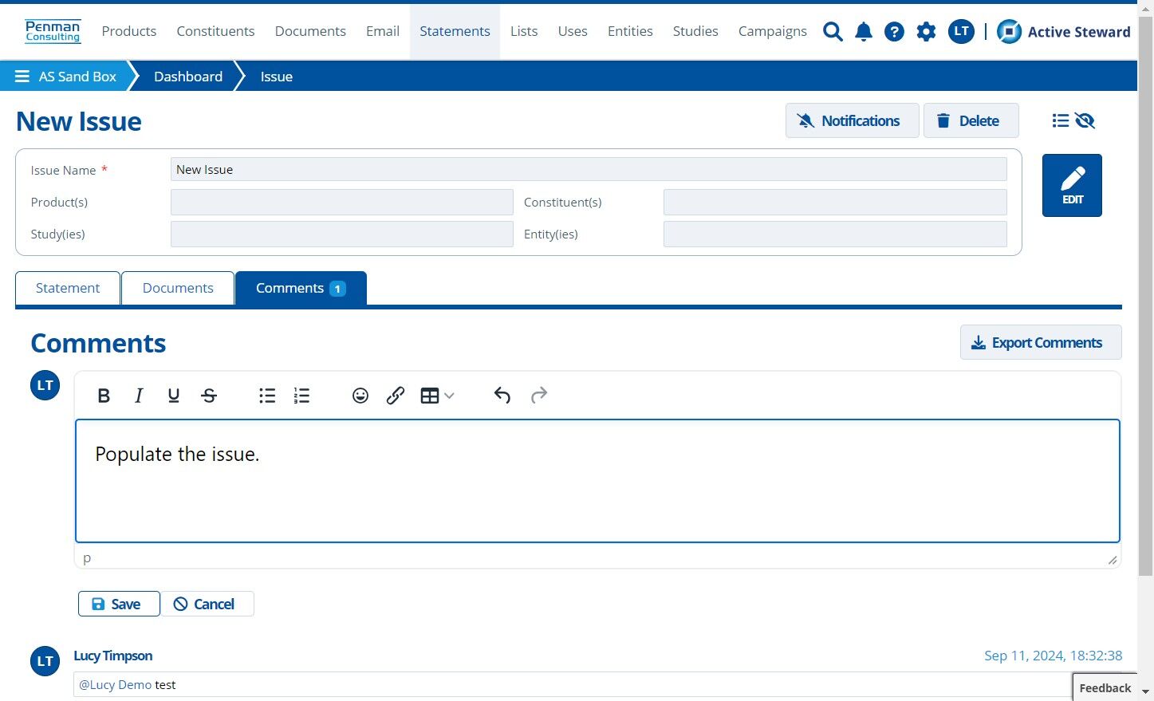
Task: Save the comment
Action: [x=119, y=604]
